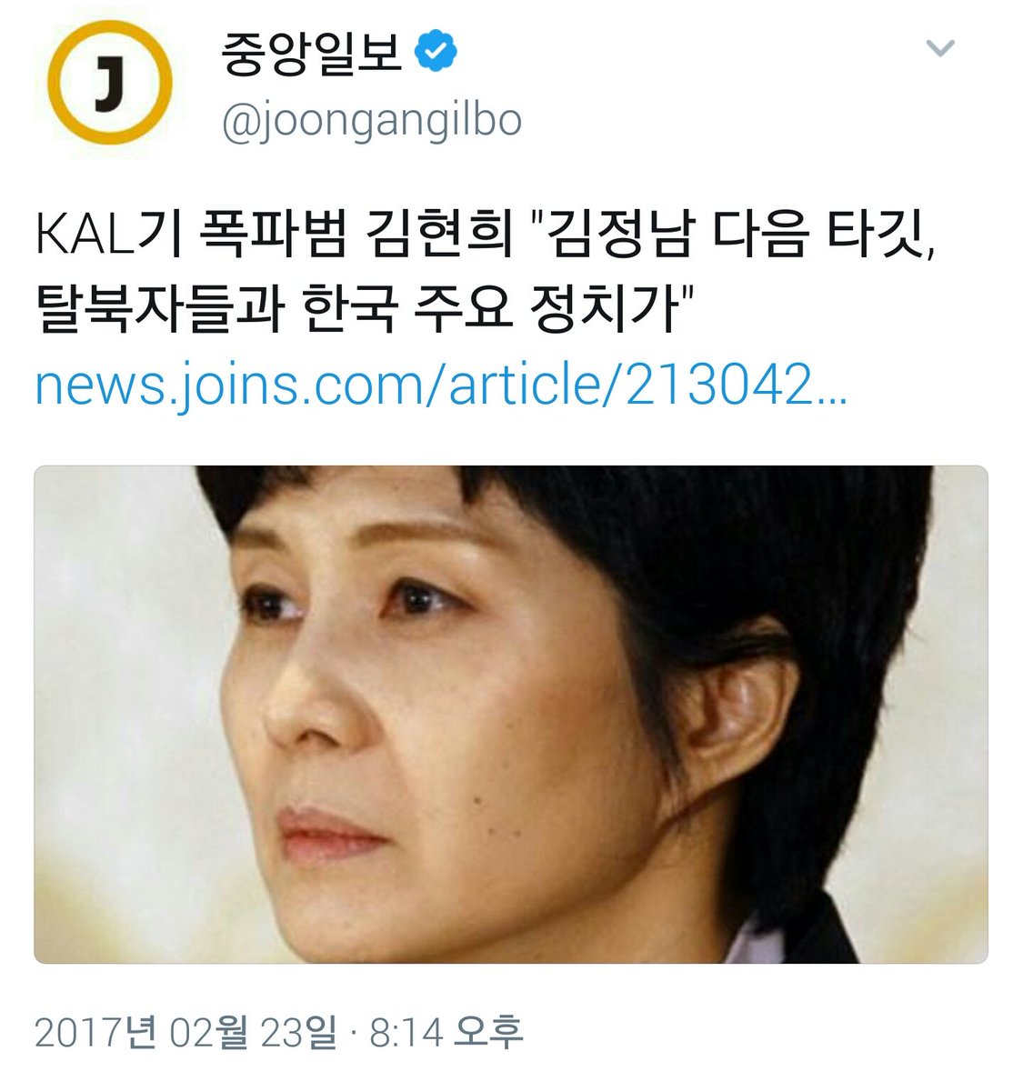Viewport: 1023px width, 1091px height.
Task: Expand the tweet options chevron
Action: [939, 48]
